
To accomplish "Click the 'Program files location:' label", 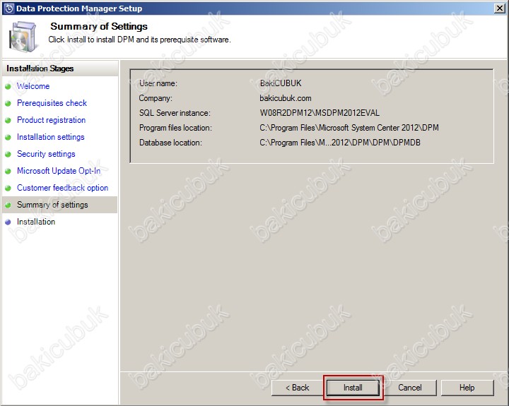I will click(x=175, y=128).
